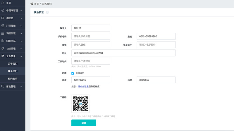Click into the 电子邮件 input field
The width and height of the screenshot is (234, 131).
click(156, 45)
